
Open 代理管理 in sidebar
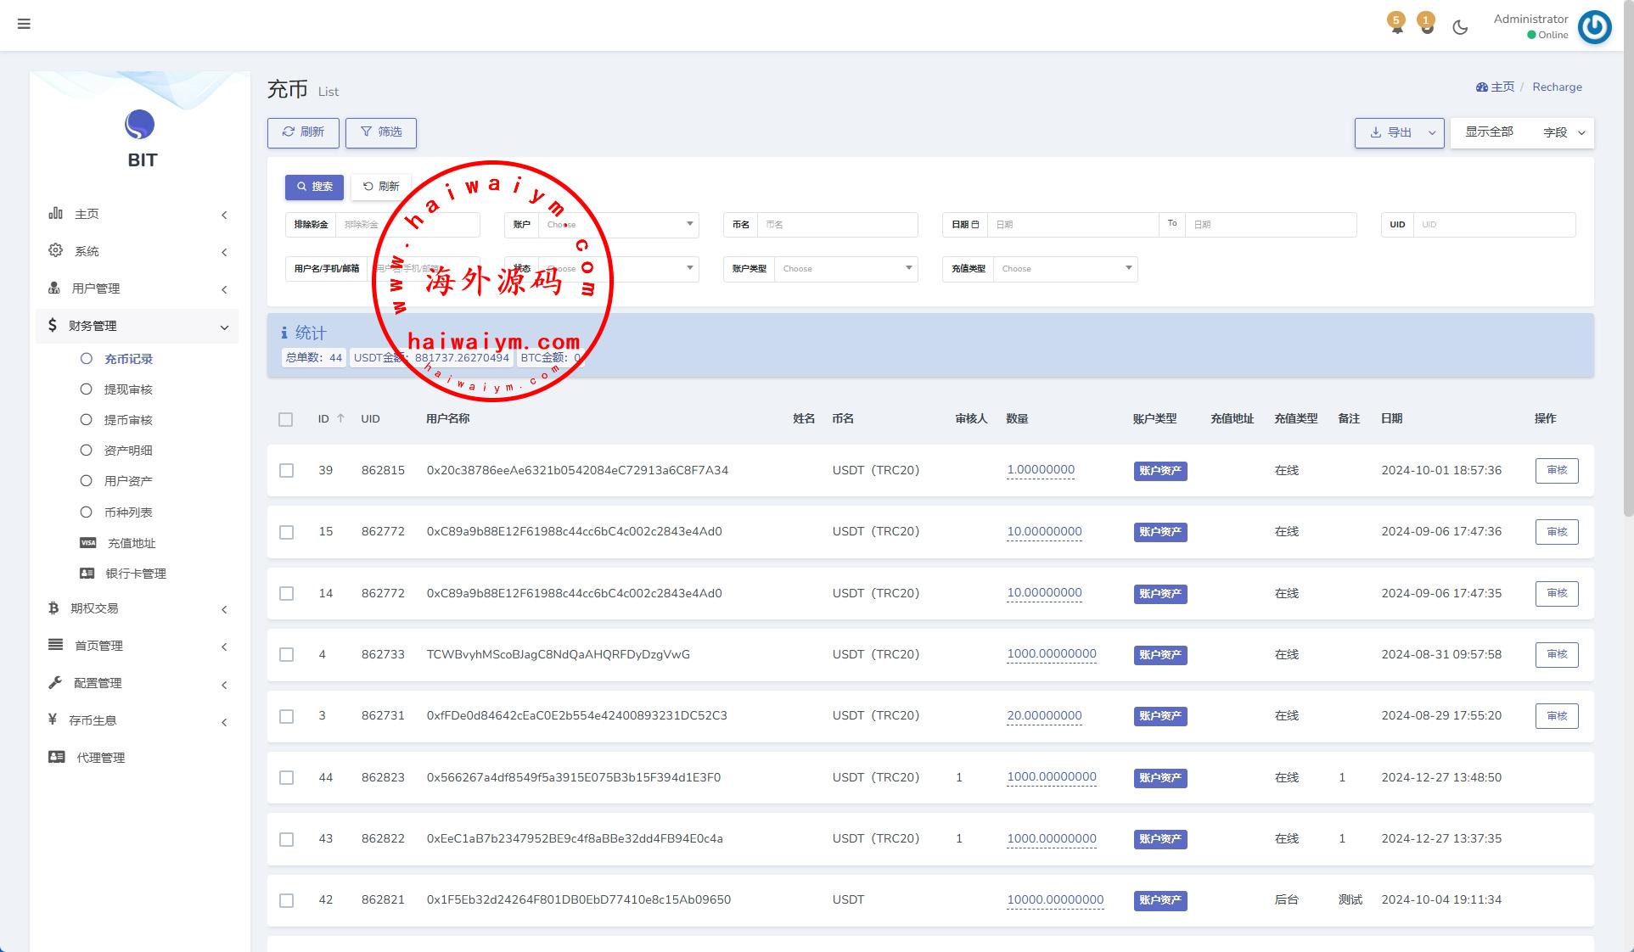[x=100, y=758]
